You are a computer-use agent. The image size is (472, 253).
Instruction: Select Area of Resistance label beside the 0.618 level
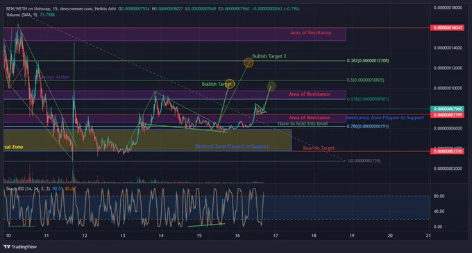click(x=309, y=94)
